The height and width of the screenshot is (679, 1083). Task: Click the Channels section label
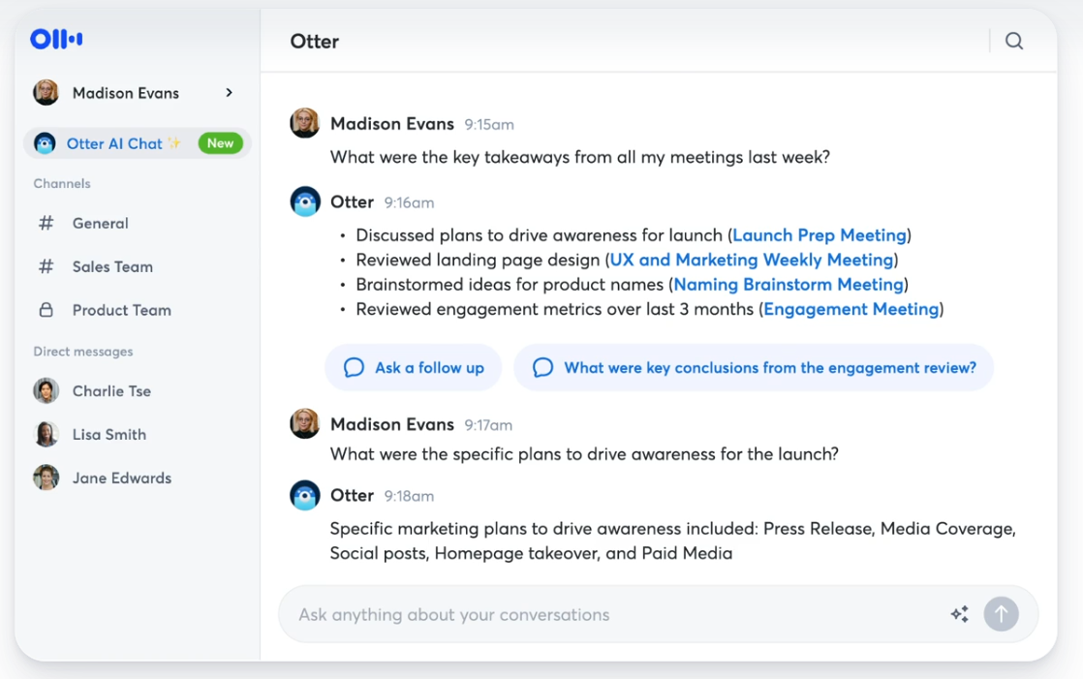coord(62,184)
